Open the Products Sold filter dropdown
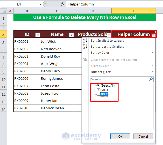Screen dimensions: 163x145 (109, 35)
